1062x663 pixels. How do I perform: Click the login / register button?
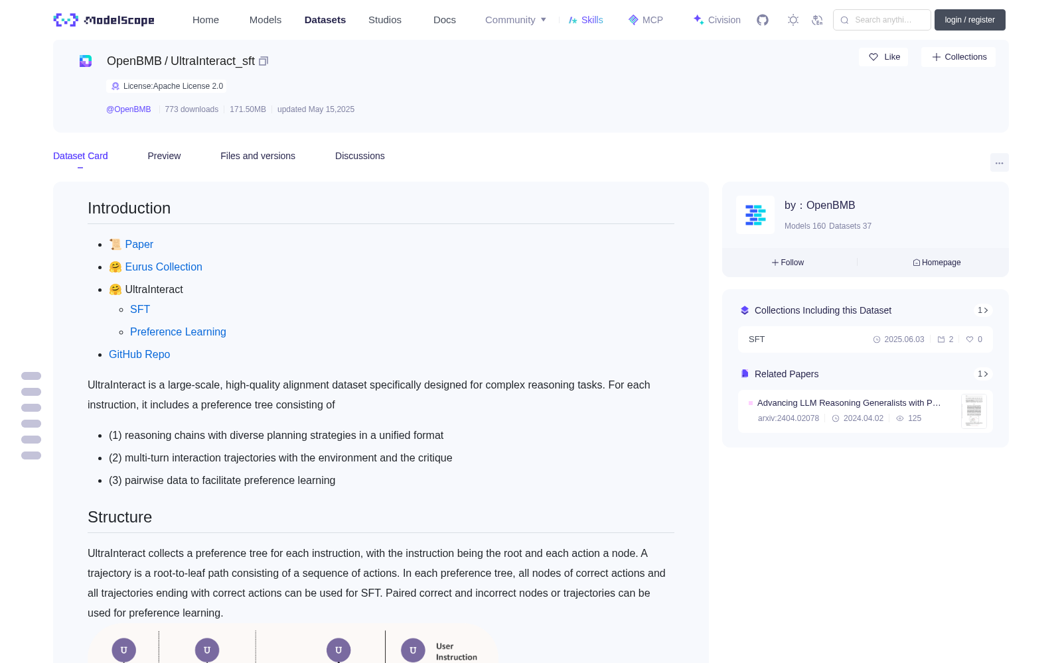[970, 20]
